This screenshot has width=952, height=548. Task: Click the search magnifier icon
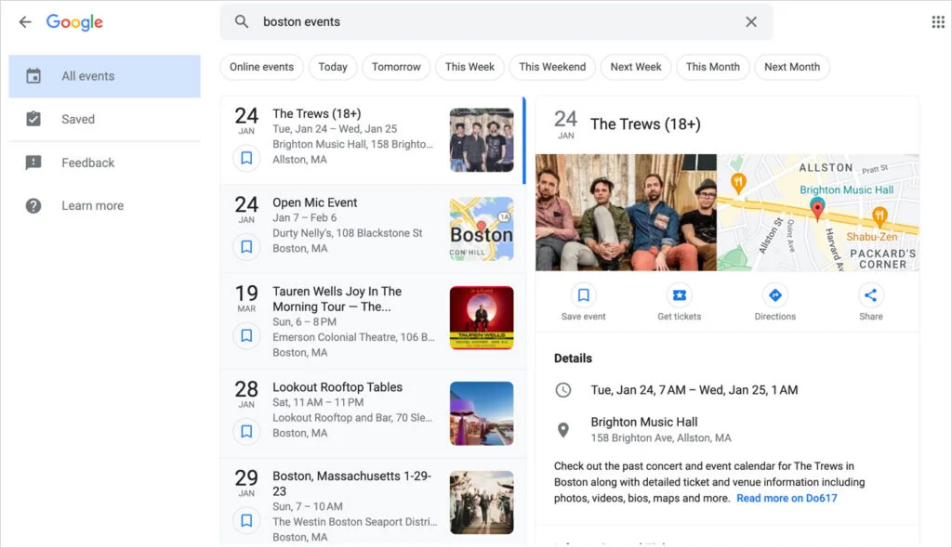[242, 22]
